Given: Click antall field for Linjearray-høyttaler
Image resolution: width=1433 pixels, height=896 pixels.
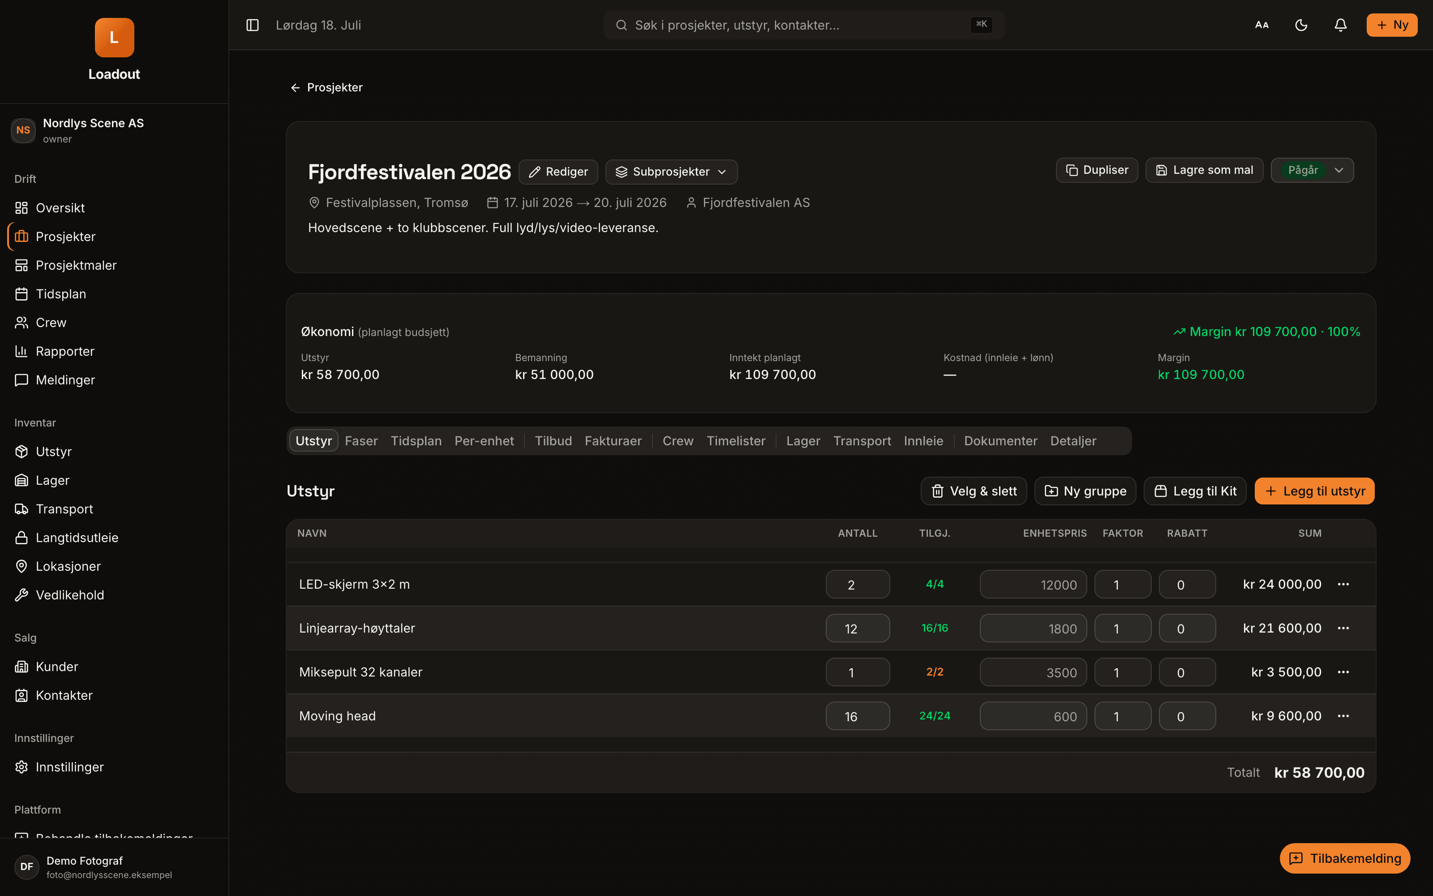Looking at the screenshot, I should click(x=858, y=628).
